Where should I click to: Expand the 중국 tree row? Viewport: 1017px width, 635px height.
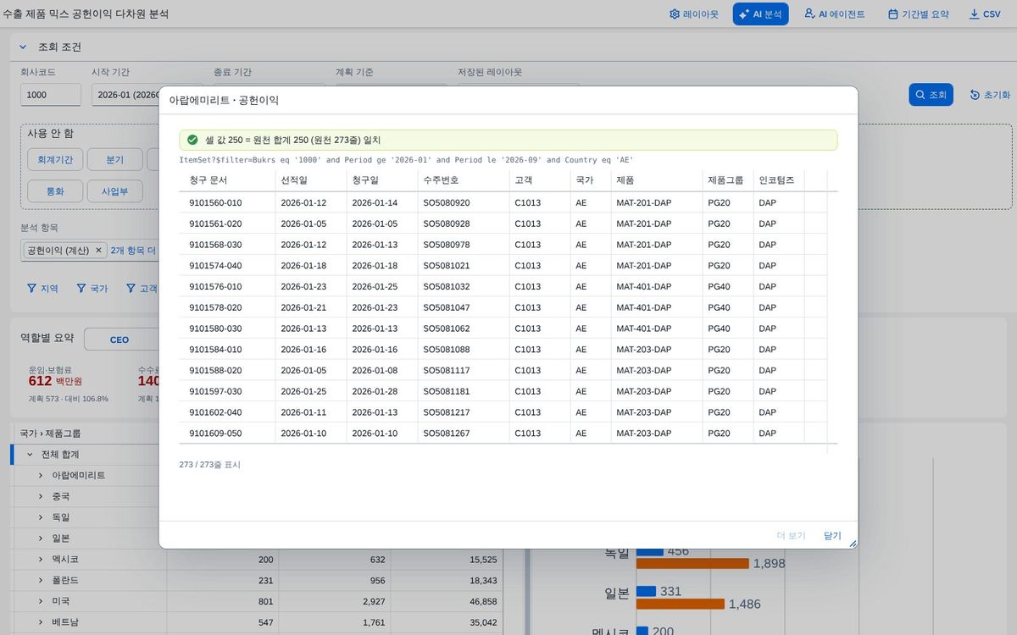pyautogui.click(x=40, y=496)
